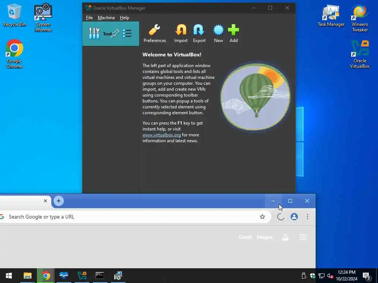
Task: Open the File menu in VirtualBox
Action: 89,18
